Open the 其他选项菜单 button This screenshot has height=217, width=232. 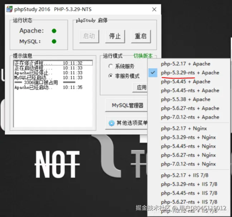(x=126, y=123)
